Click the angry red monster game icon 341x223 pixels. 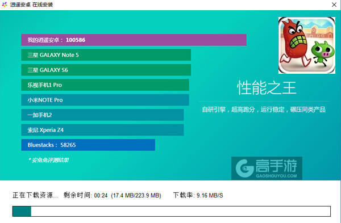307,45
